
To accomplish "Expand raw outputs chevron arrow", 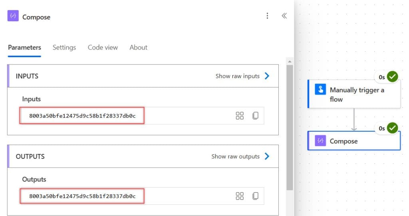I will 267,156.
